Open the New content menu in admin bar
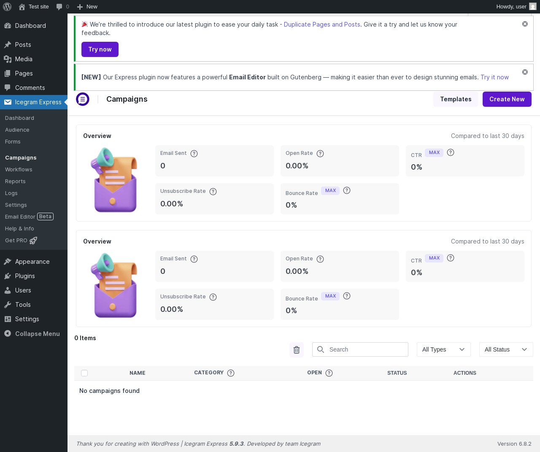The height and width of the screenshot is (452, 540). 87,7
